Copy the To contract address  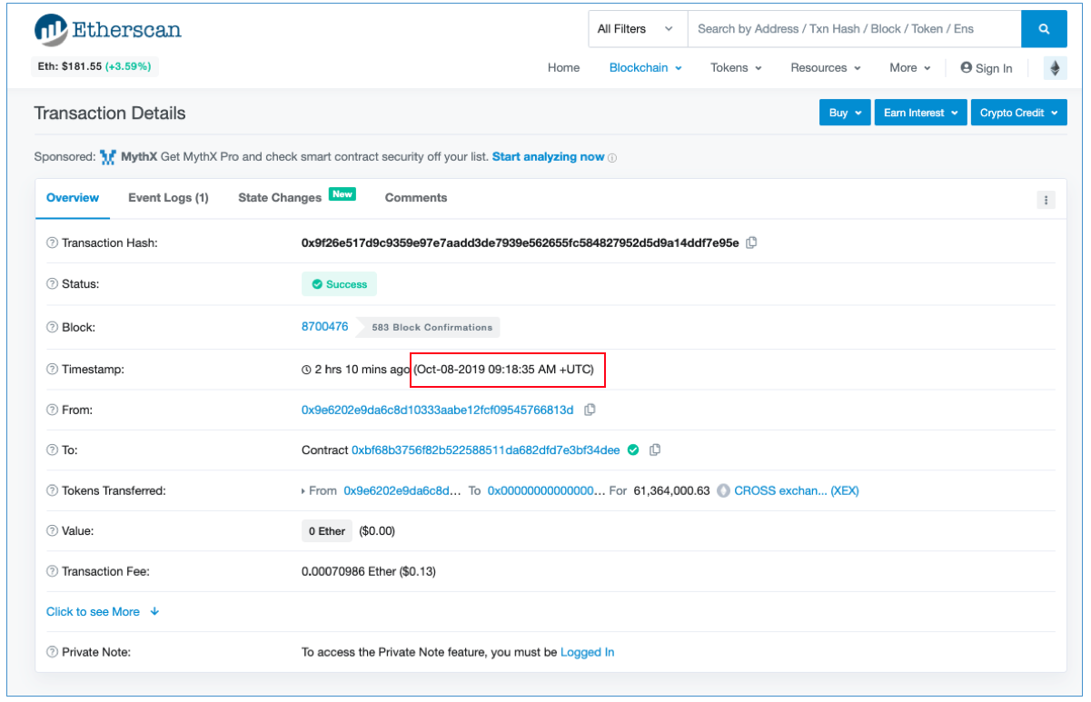655,450
